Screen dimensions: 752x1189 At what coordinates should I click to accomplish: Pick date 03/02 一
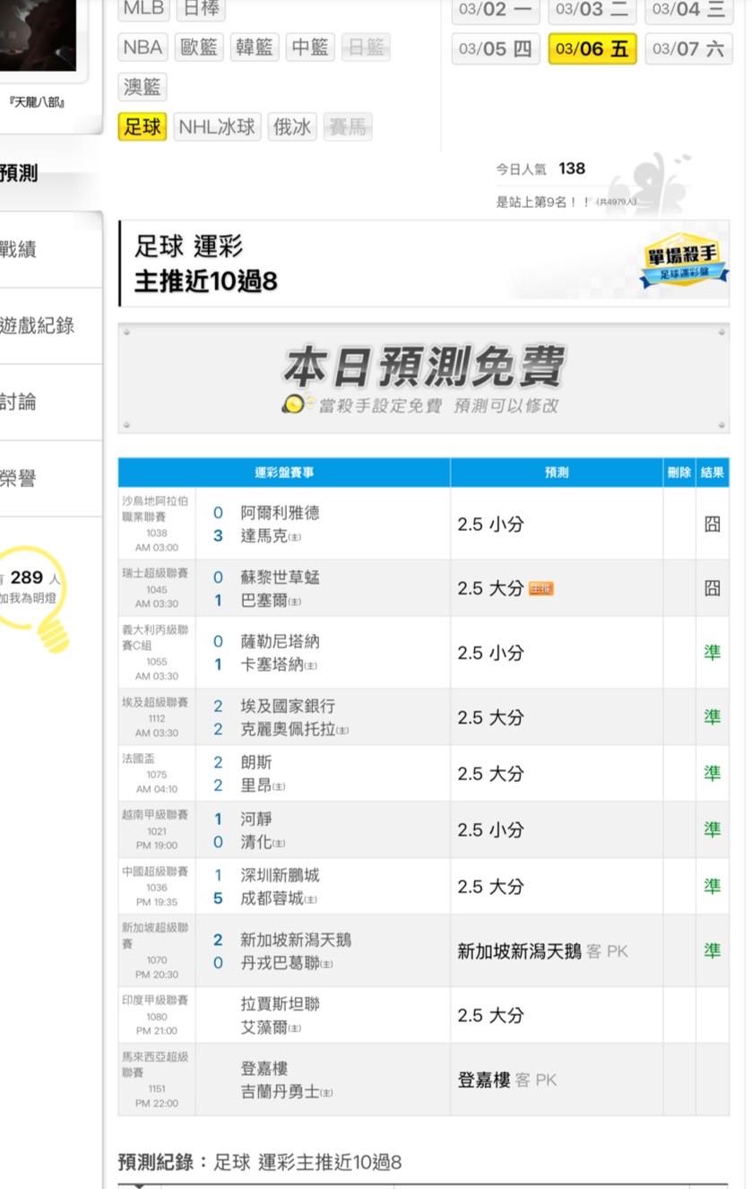[x=496, y=10]
